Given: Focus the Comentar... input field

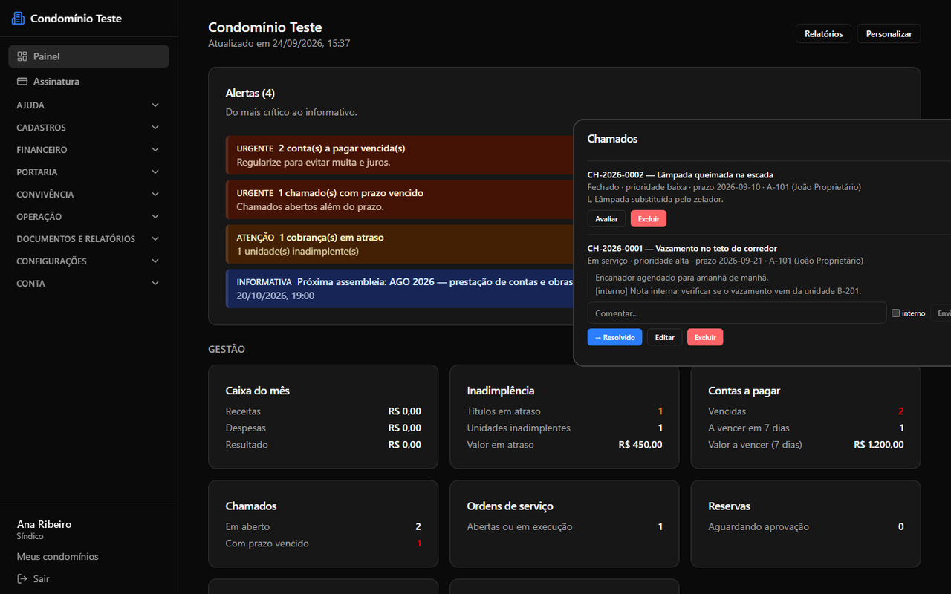Looking at the screenshot, I should (737, 313).
